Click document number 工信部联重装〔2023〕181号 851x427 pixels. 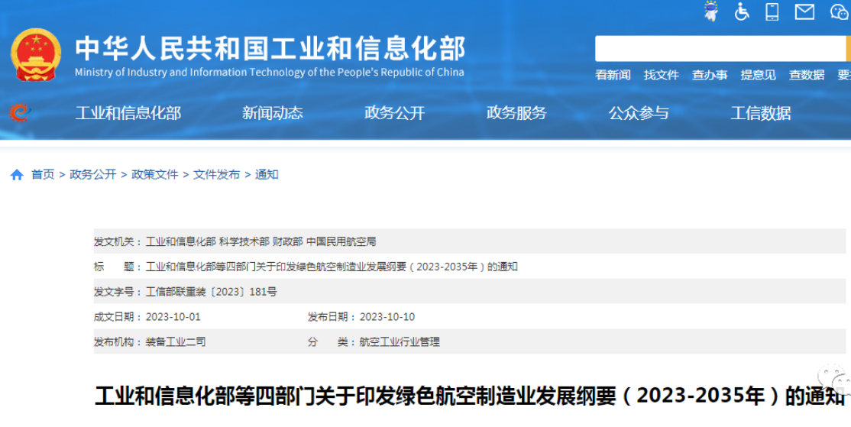click(x=211, y=292)
